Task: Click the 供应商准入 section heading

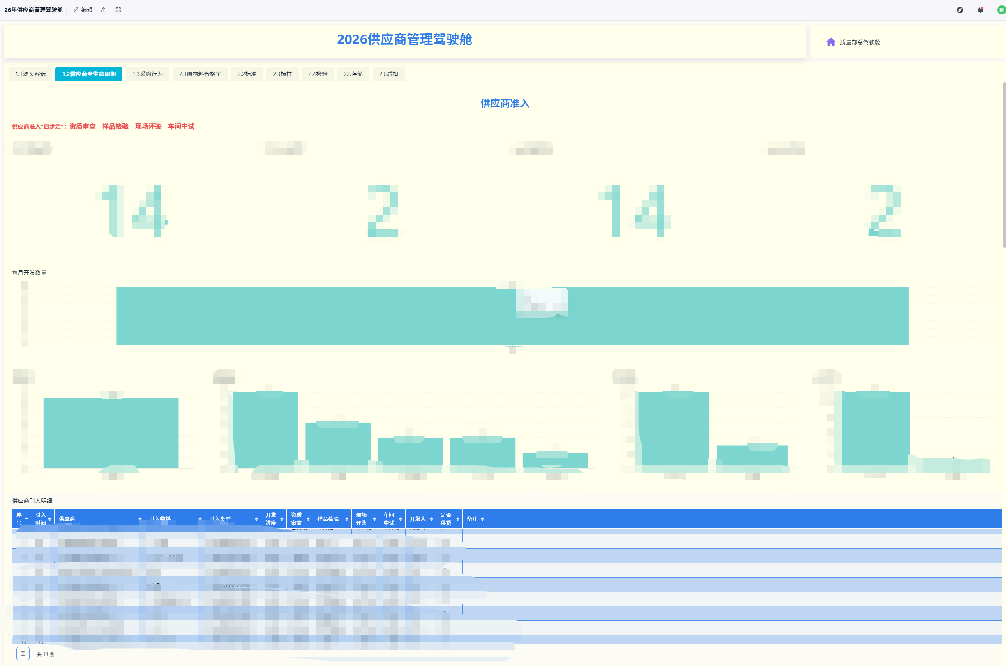Action: [x=505, y=103]
